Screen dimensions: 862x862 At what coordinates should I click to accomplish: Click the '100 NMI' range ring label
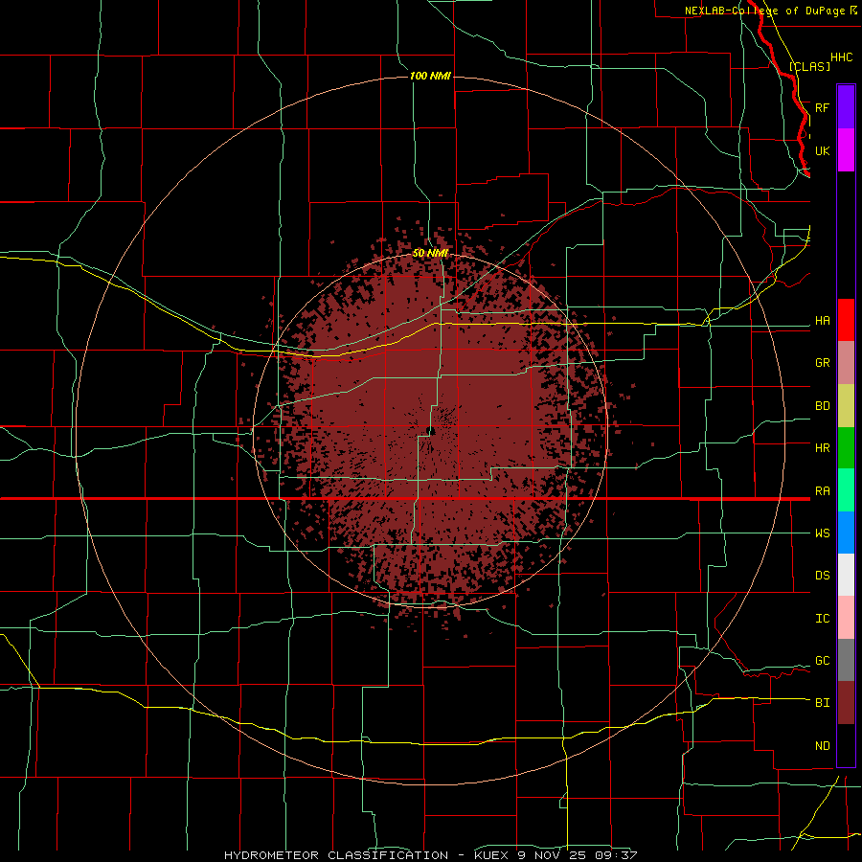pyautogui.click(x=430, y=76)
